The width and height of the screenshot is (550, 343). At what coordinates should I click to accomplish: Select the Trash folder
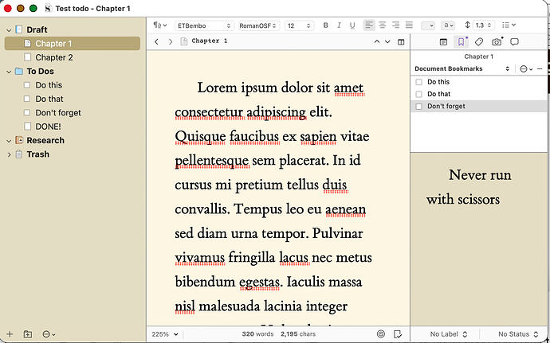pyautogui.click(x=38, y=154)
